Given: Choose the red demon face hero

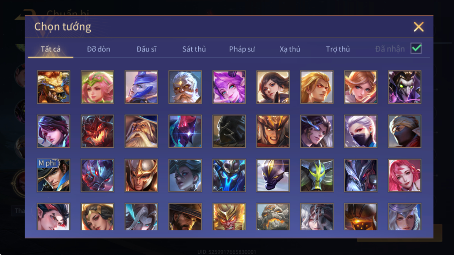Looking at the screenshot, I should point(97,131).
